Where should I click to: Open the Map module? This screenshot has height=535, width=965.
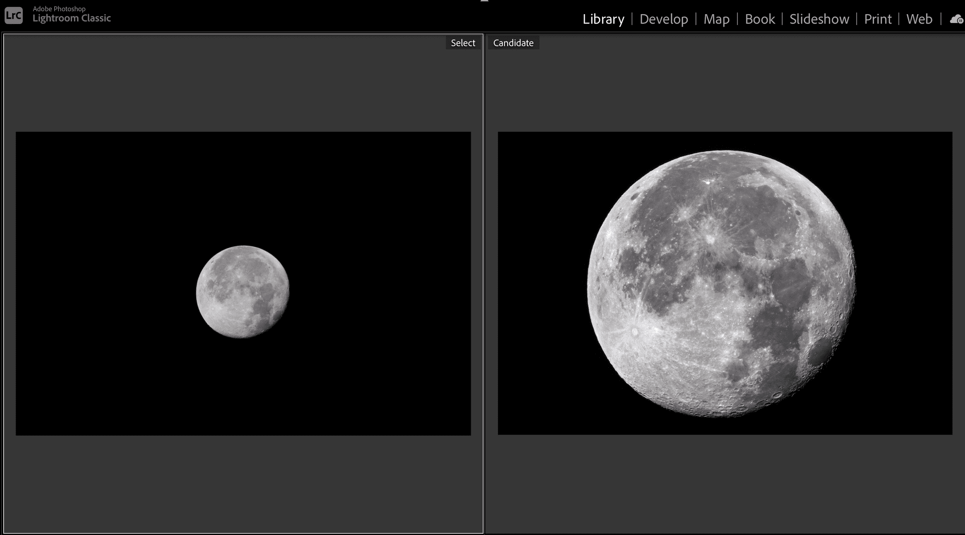point(717,18)
